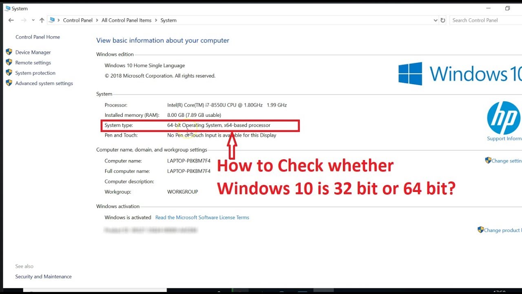Expand the address bar history dropdown
The image size is (522, 294).
coord(435,20)
